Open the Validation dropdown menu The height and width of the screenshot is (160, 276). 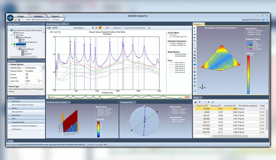point(118,28)
